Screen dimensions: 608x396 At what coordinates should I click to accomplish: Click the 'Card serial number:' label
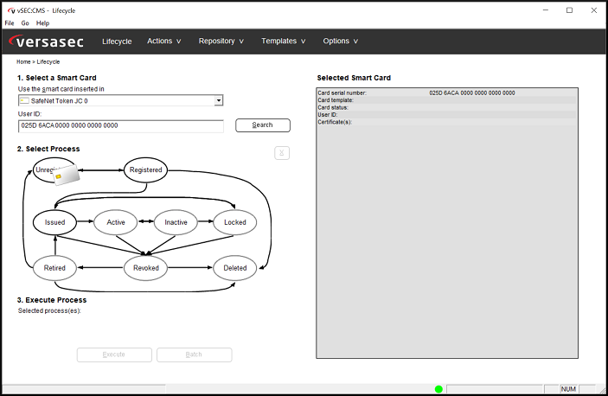(342, 93)
